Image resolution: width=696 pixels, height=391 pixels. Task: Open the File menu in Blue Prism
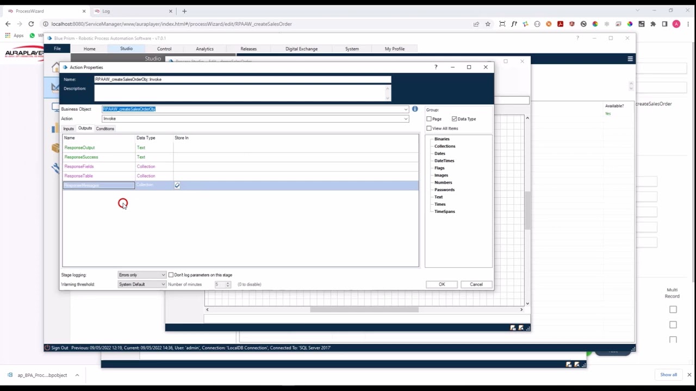57,48
